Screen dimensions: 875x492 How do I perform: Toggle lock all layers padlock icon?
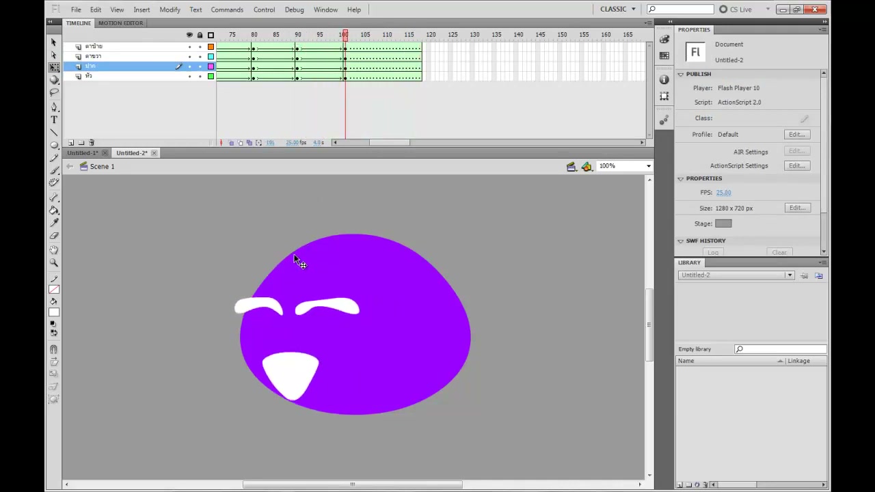(200, 35)
